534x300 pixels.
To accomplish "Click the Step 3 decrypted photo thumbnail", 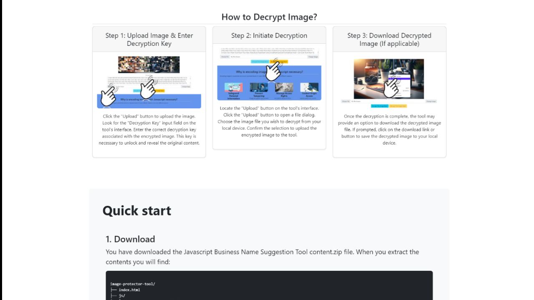I will click(x=389, y=83).
